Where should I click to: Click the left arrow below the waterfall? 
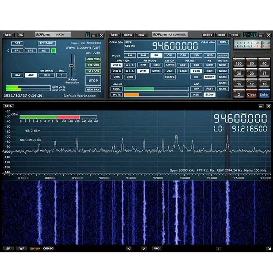[129, 249]
